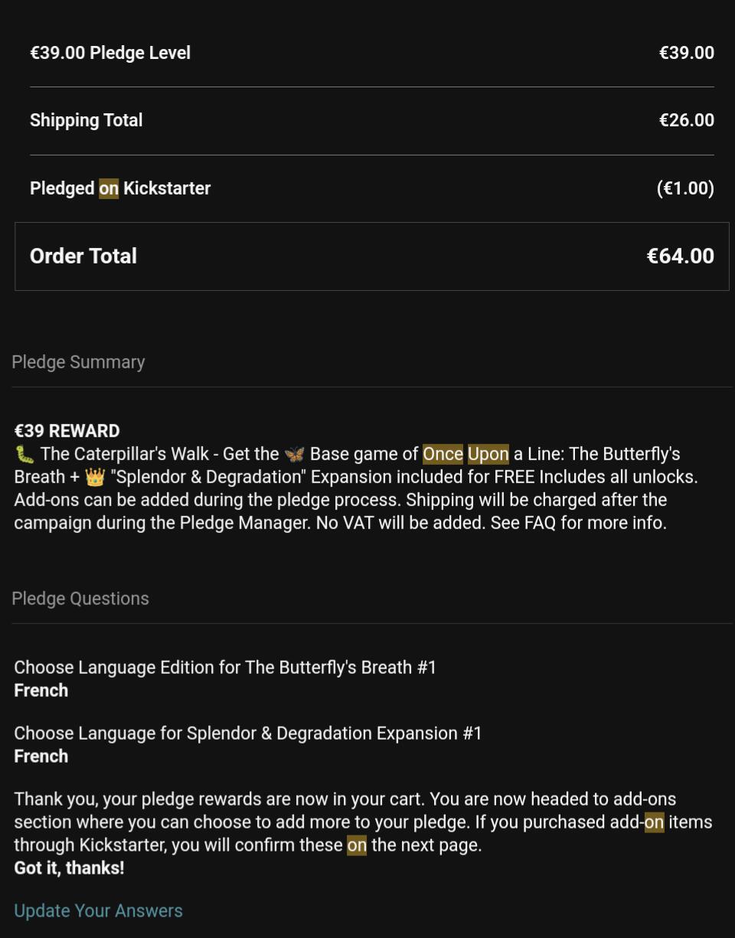Select the €39.00 Pledge Level row
735x938 pixels.
click(x=372, y=53)
